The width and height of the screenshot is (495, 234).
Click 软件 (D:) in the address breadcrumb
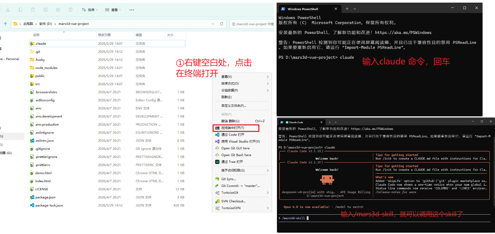point(45,24)
